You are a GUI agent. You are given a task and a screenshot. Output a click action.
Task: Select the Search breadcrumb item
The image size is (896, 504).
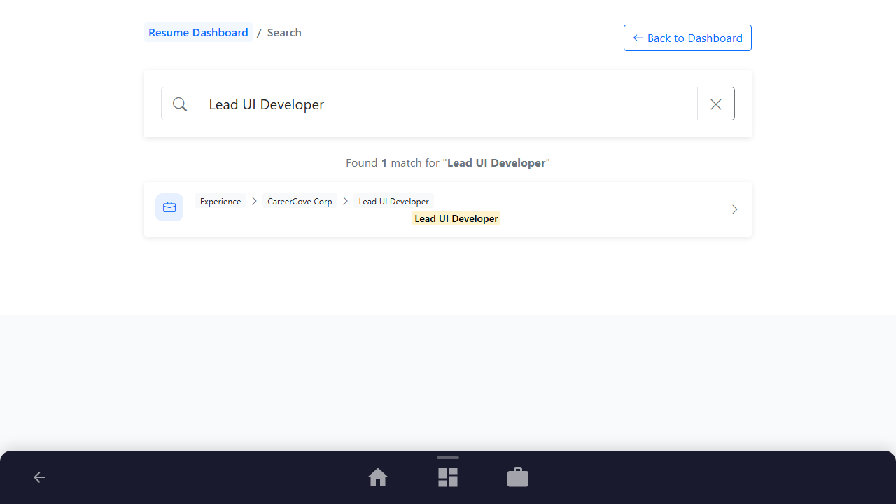[284, 32]
